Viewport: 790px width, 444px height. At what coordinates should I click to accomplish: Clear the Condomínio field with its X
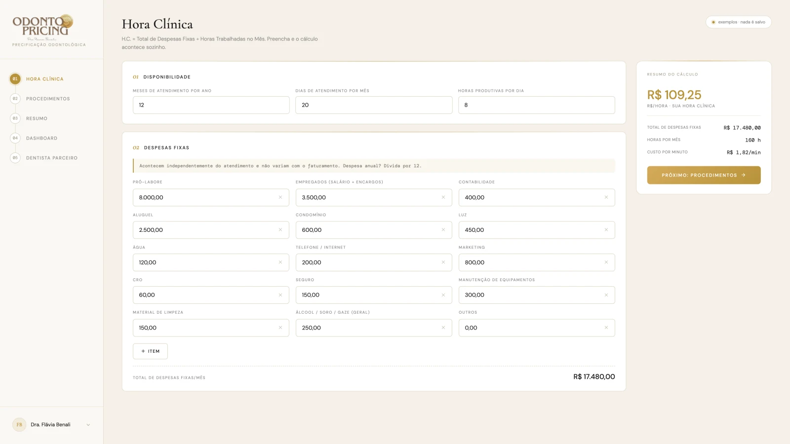pos(443,230)
